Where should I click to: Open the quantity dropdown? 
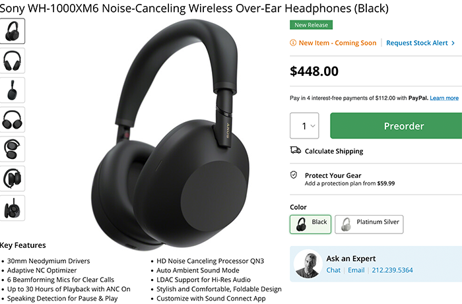[304, 126]
